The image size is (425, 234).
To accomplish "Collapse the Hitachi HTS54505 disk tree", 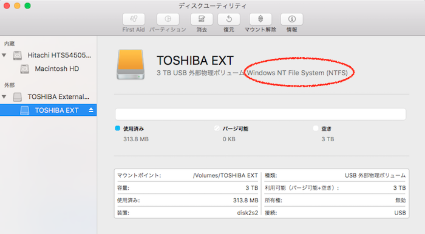I will coord(4,55).
